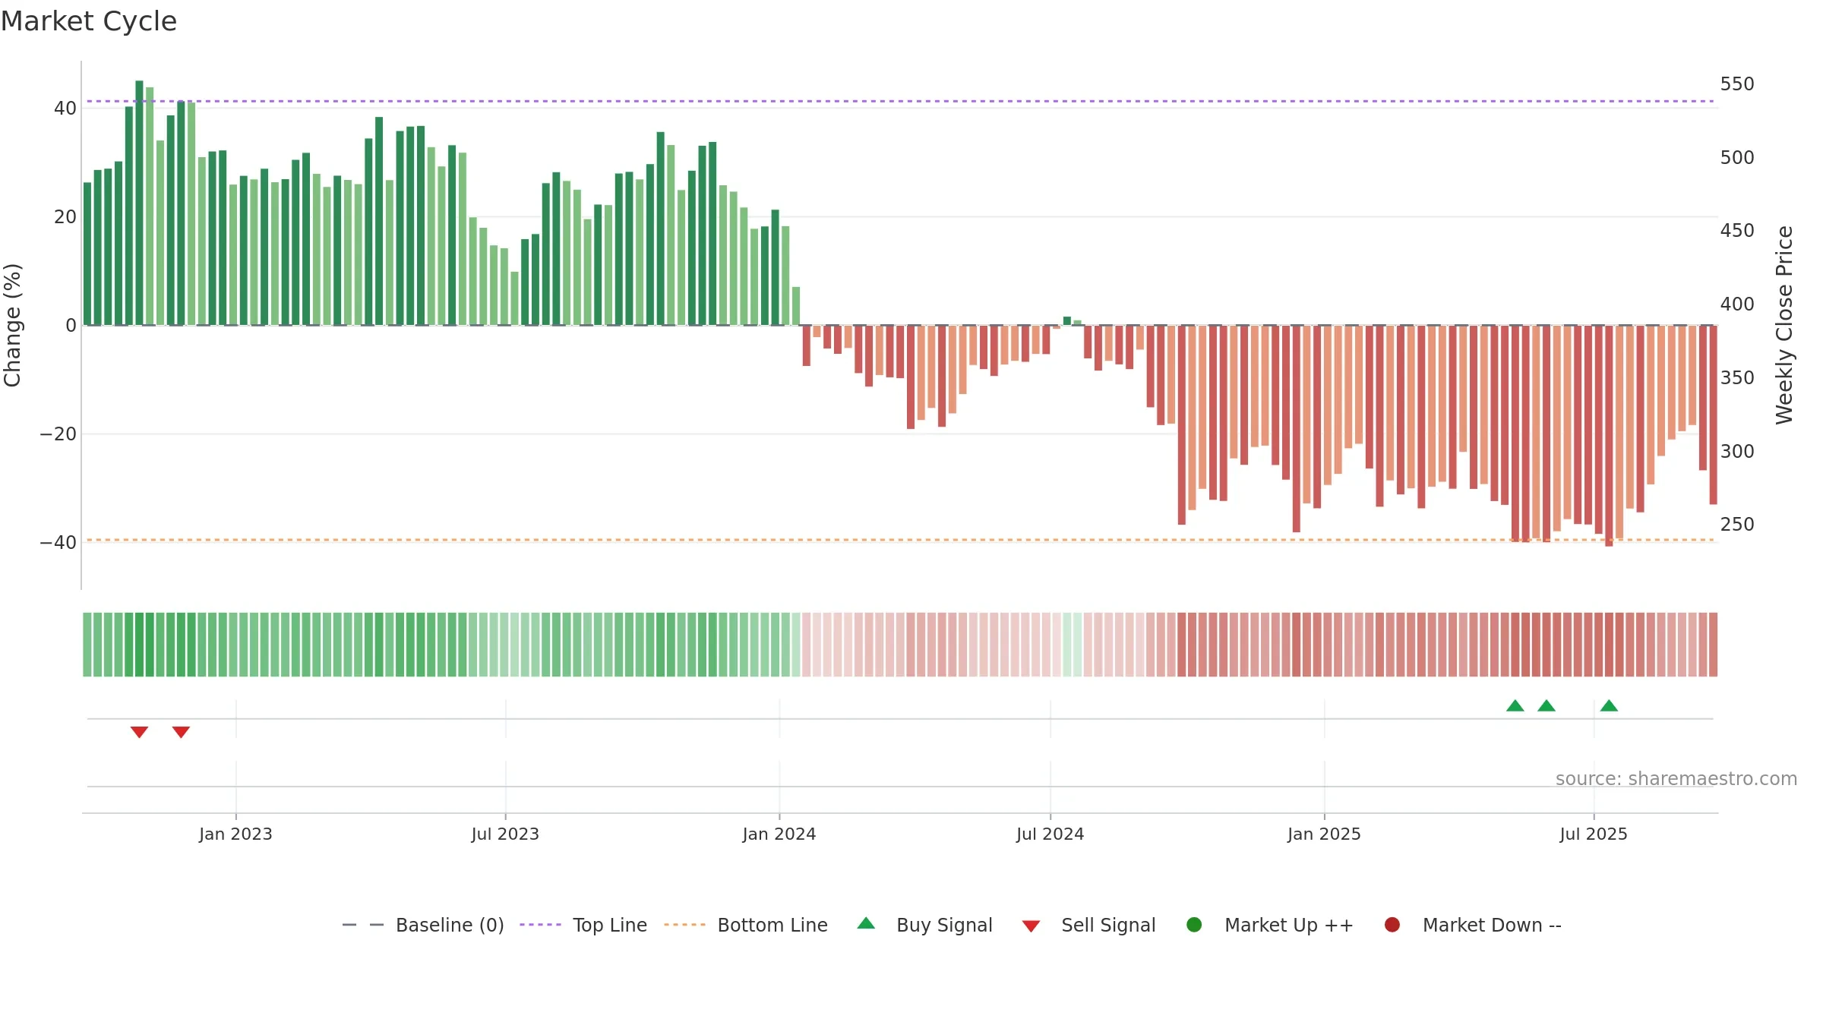Click the 250 price axis label

point(1737,525)
